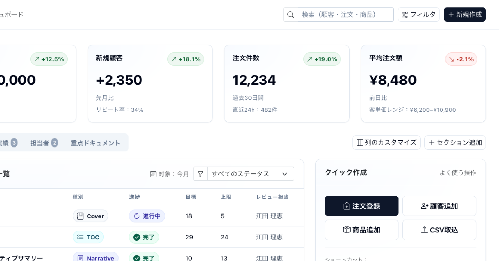Screen dimensions: 499x261
Task: Click the TOC list badge
Action: point(88,237)
